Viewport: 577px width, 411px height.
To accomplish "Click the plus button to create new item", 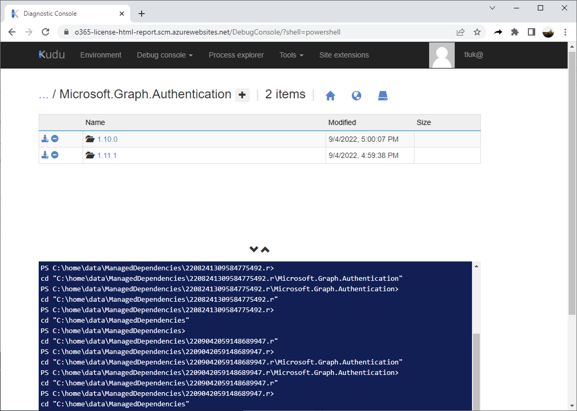I will [242, 95].
